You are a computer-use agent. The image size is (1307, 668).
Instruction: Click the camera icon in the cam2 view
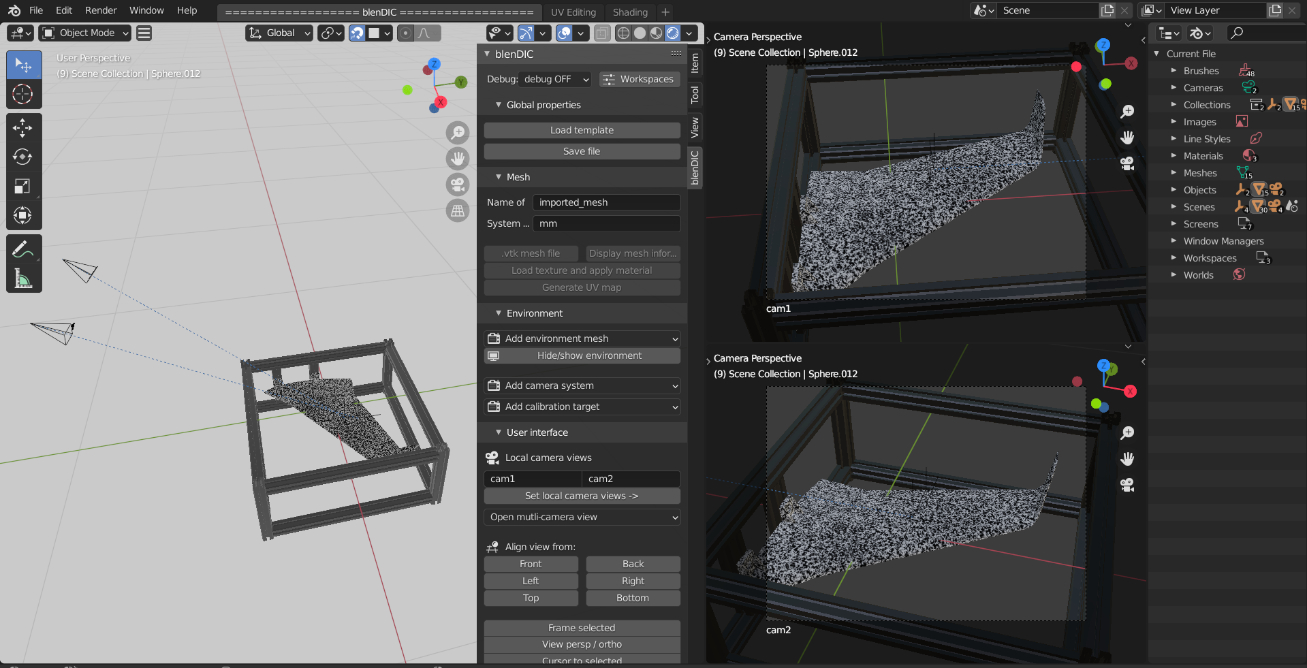1128,485
